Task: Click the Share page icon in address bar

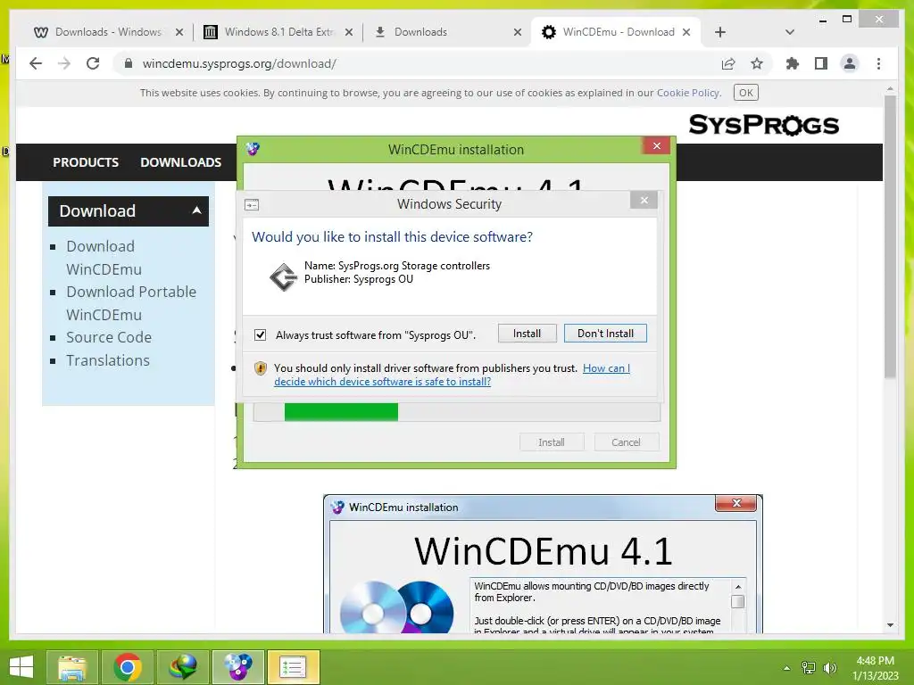Action: (728, 63)
